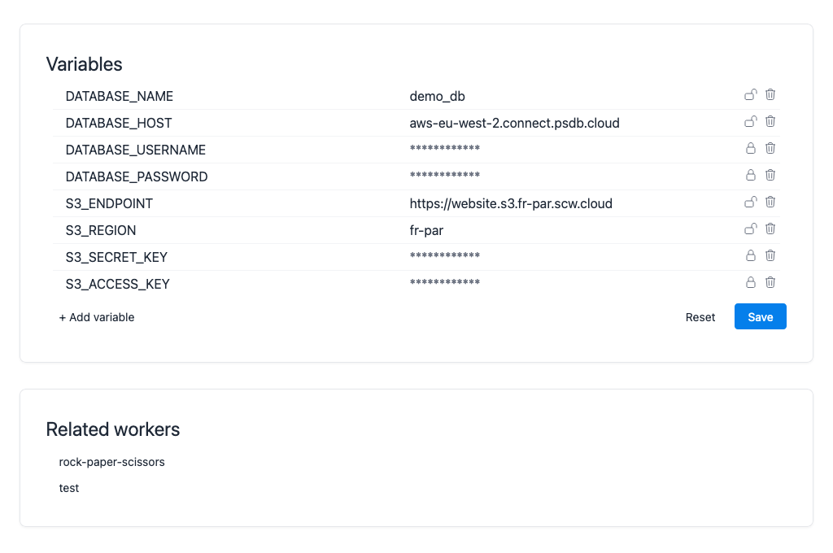The image size is (833, 553).
Task: Remove the DATABASE_USERNAME variable
Action: [770, 149]
